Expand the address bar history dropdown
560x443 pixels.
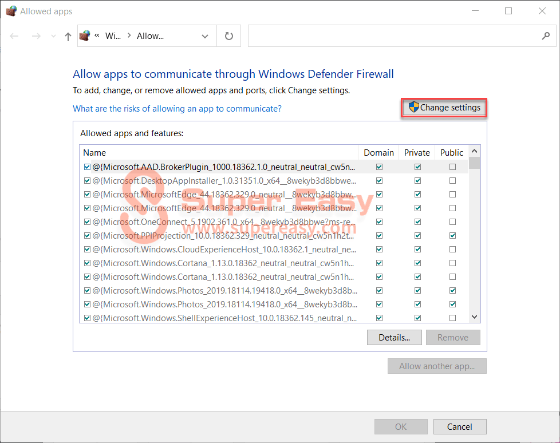(205, 36)
